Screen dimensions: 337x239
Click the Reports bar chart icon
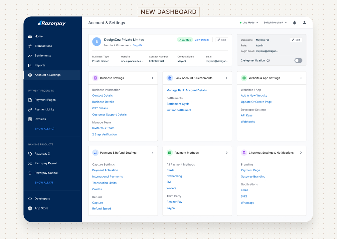30,65
